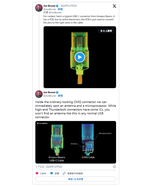Click the X logo icon

[114, 6]
